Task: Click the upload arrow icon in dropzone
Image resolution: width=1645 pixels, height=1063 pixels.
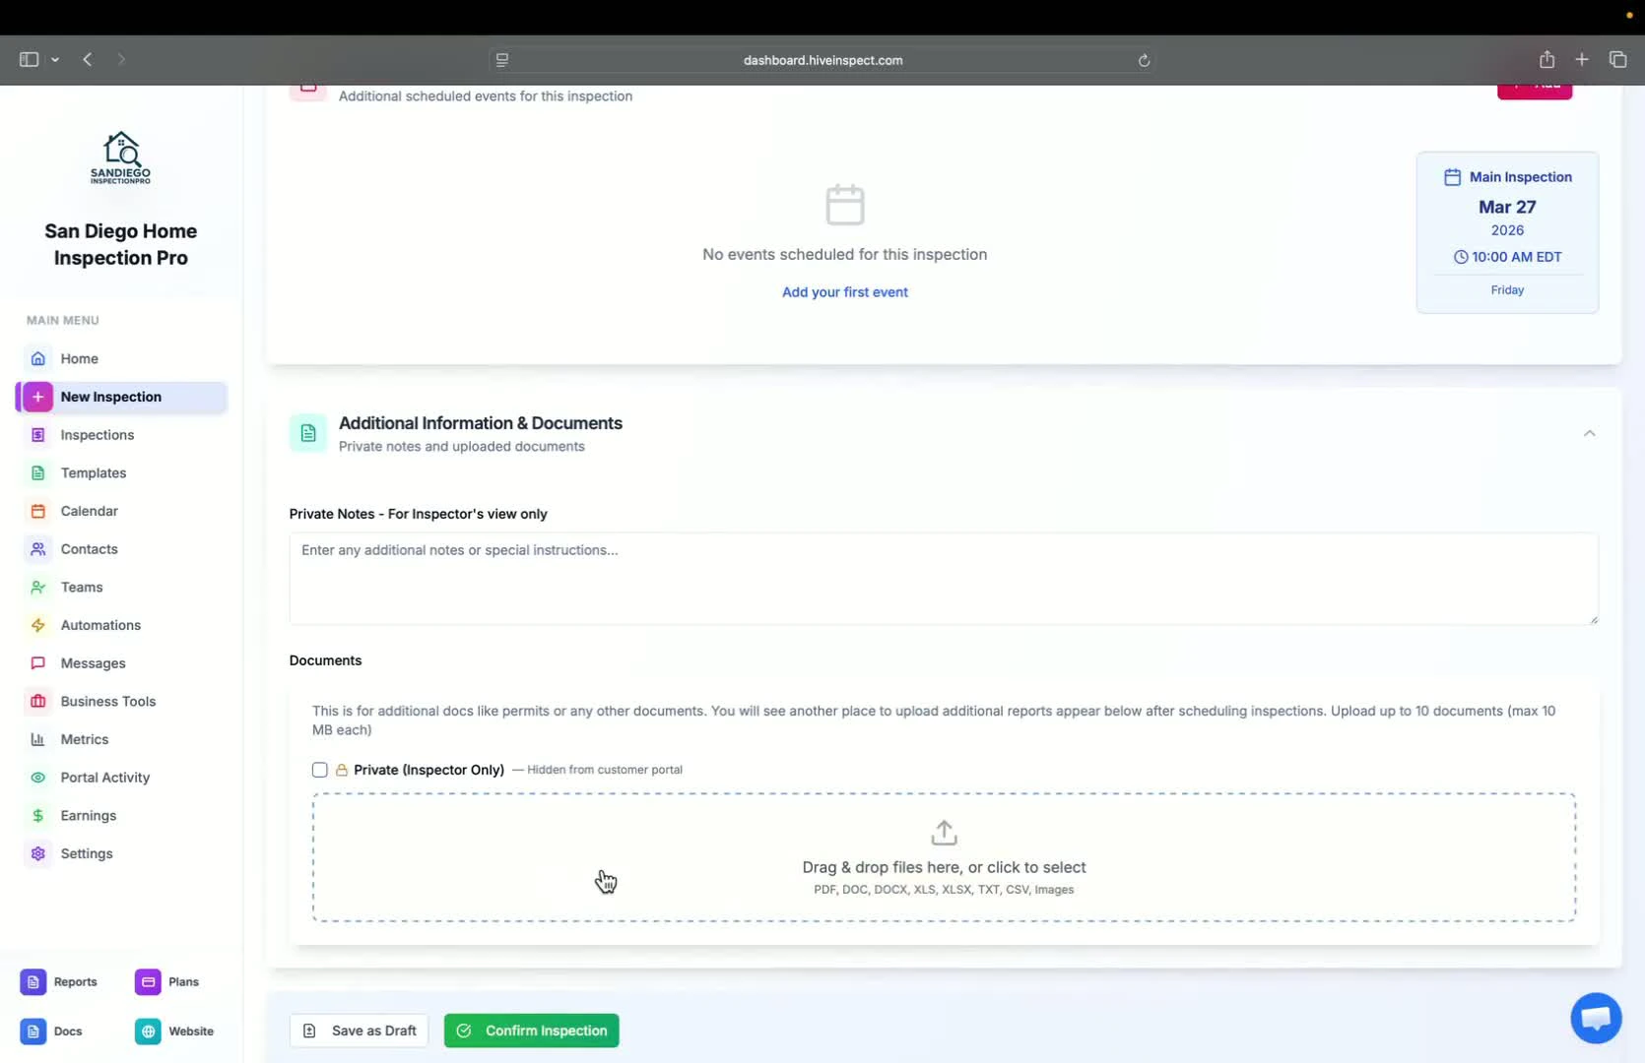Action: [x=944, y=833]
